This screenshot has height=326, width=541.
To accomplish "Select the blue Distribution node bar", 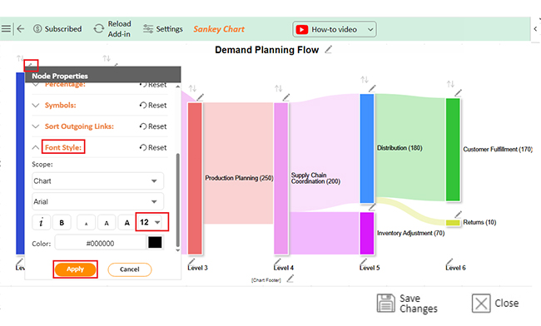I will pos(367,149).
